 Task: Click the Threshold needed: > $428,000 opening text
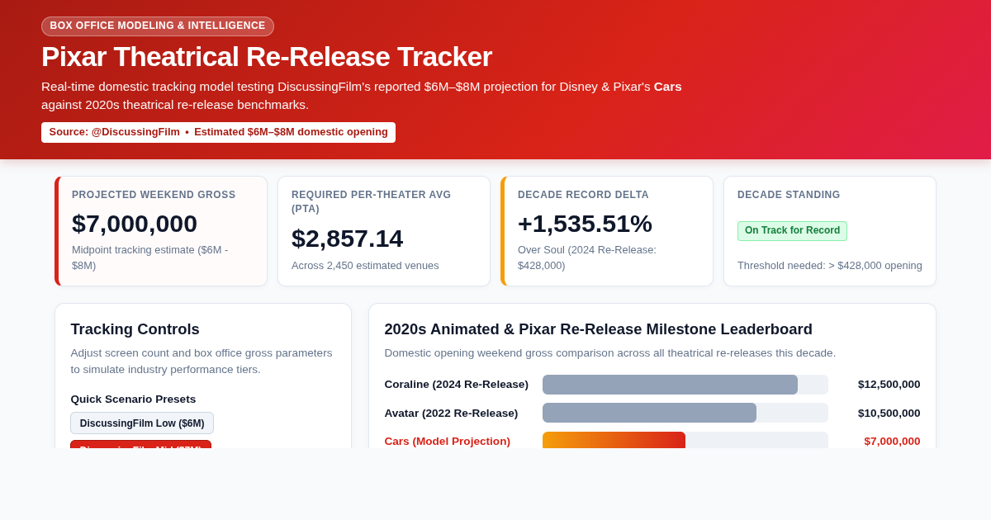click(830, 266)
